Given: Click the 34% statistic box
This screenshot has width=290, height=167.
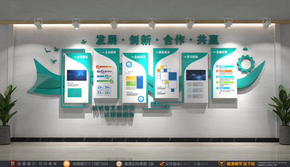Looking at the screenshot, I should pos(107,88).
